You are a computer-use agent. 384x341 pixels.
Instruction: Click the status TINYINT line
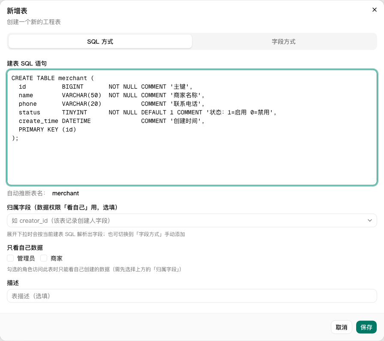[x=147, y=112]
